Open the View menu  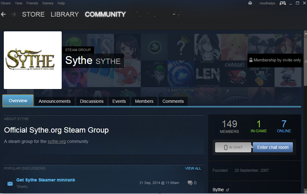pyautogui.click(x=18, y=3)
